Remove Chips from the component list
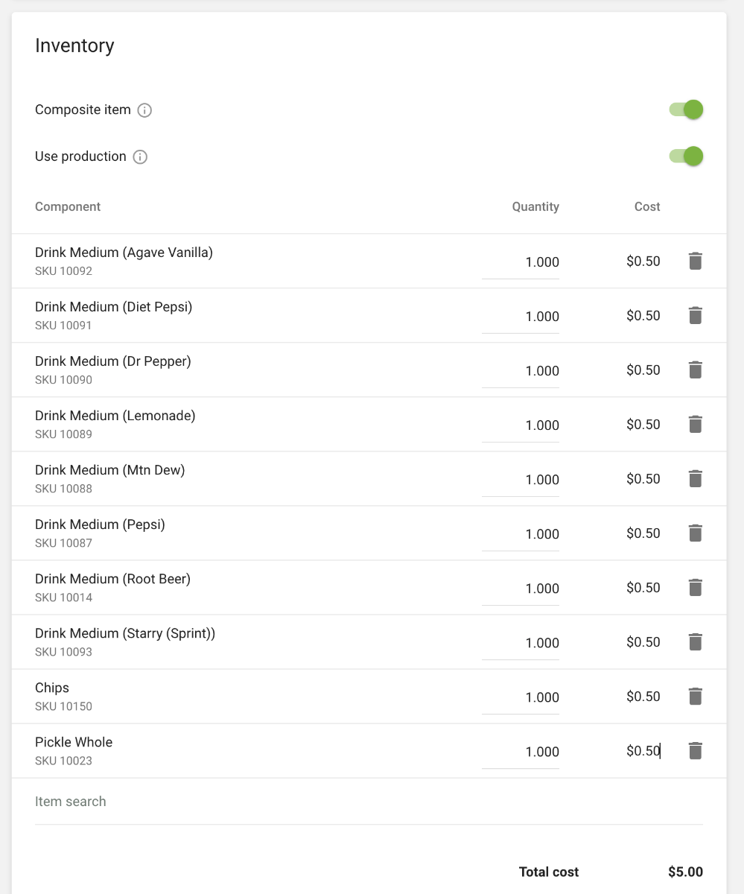The image size is (744, 894). tap(695, 697)
